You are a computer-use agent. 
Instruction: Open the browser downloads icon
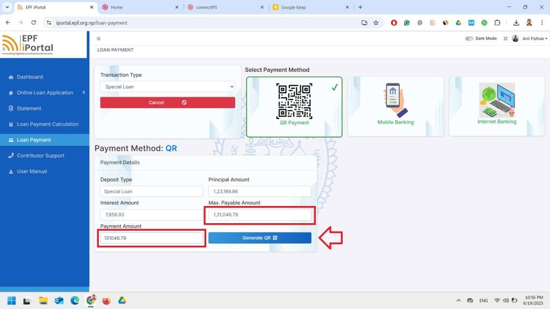pos(516,23)
